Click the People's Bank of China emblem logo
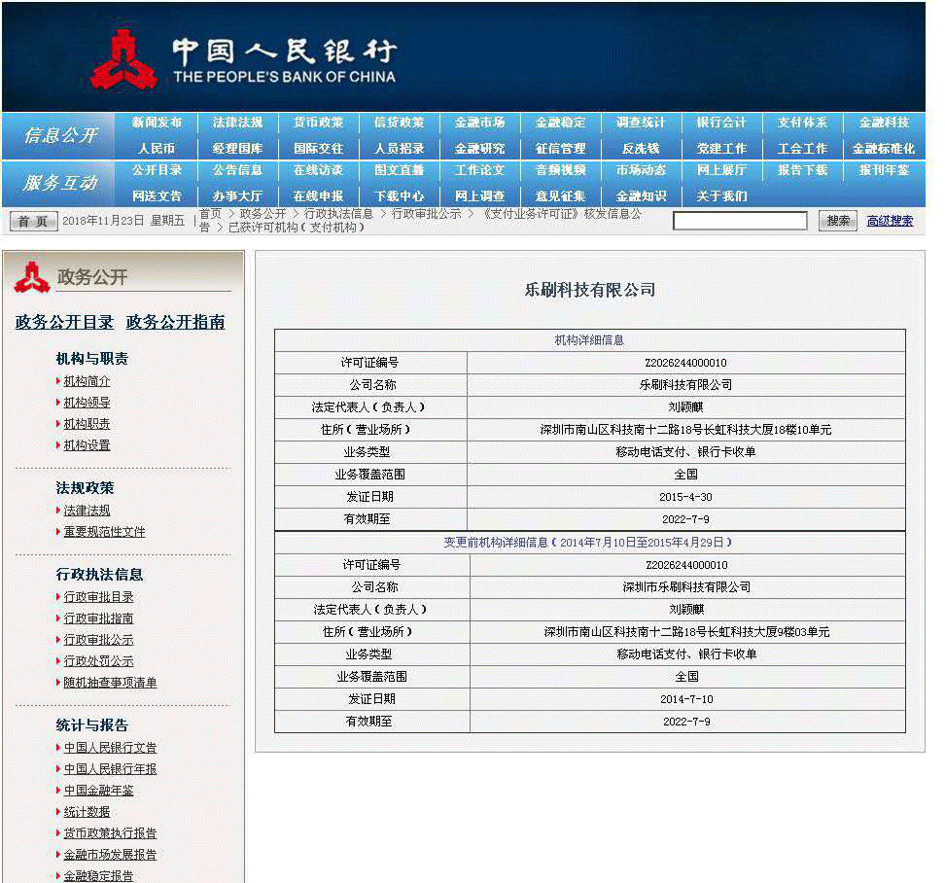Viewport: 945px width, 883px height. 123,55
